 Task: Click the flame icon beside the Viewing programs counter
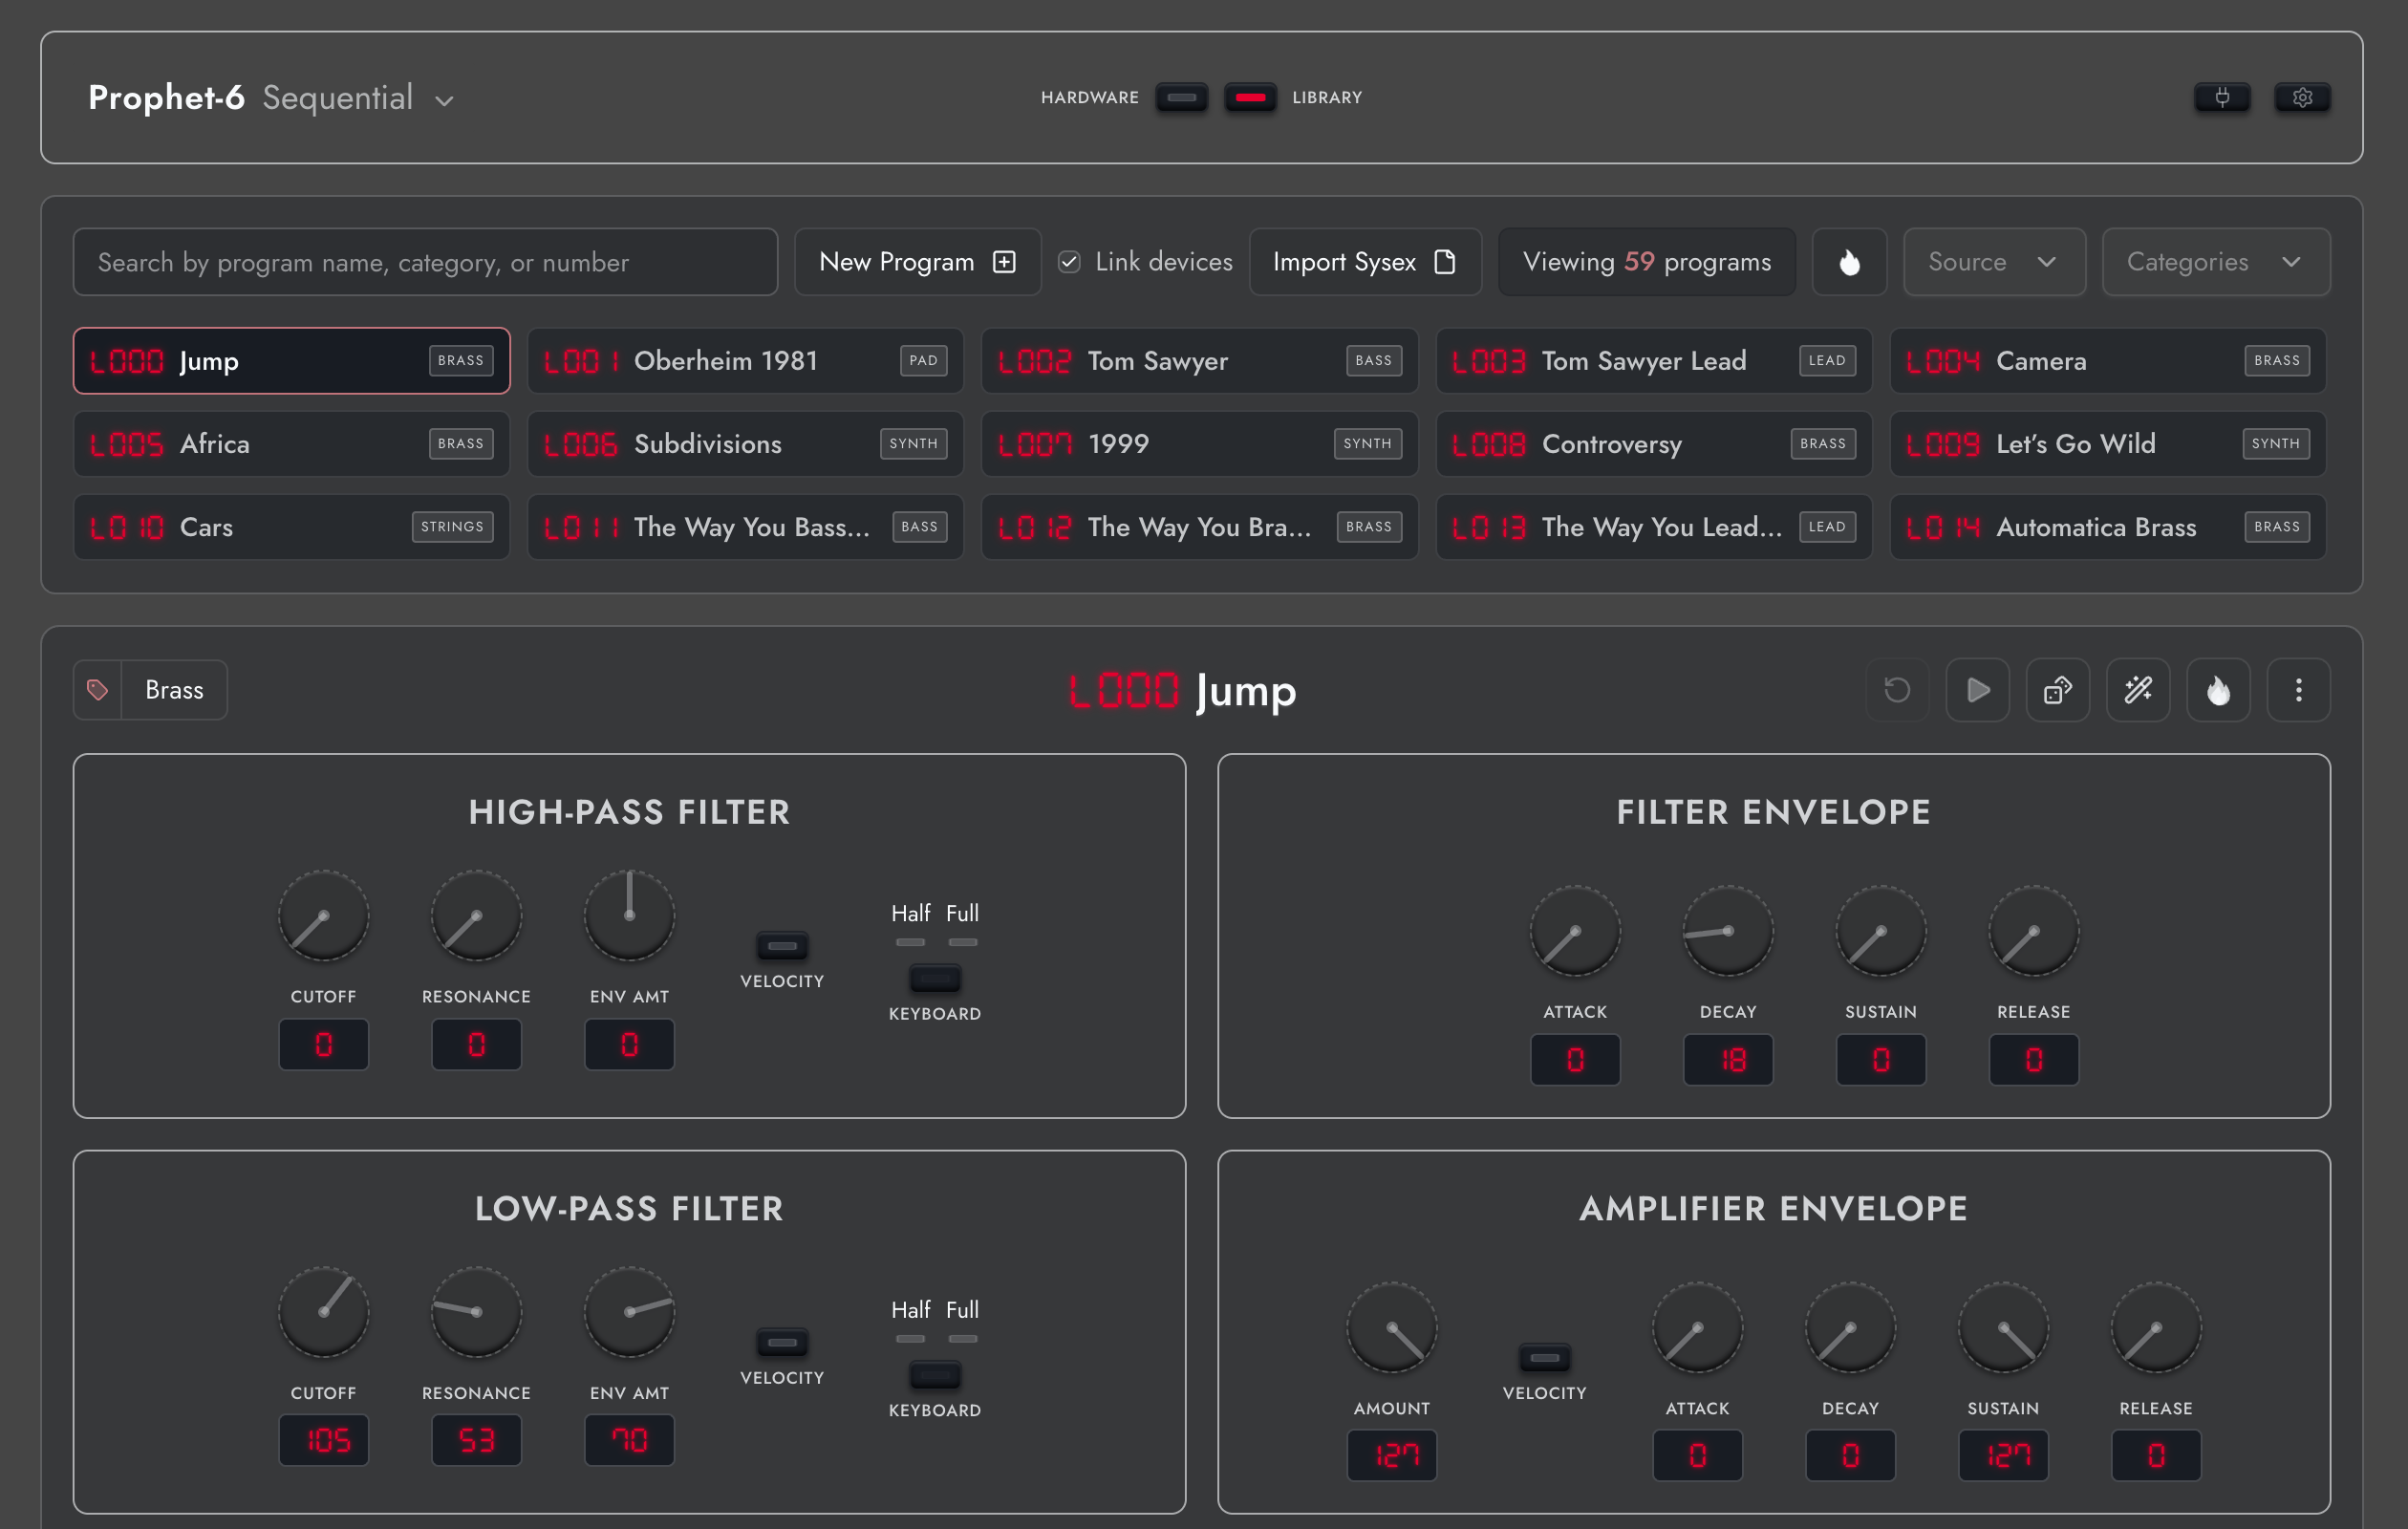(x=1849, y=262)
